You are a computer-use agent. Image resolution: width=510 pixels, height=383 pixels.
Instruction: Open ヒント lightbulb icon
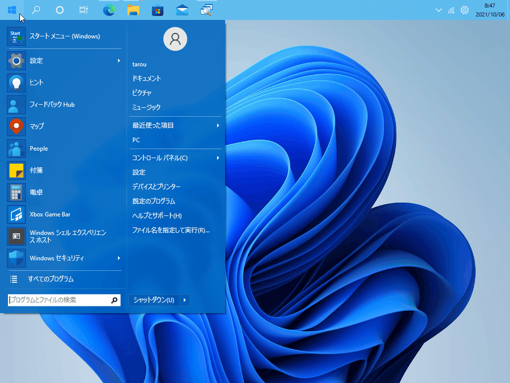pyautogui.click(x=16, y=83)
